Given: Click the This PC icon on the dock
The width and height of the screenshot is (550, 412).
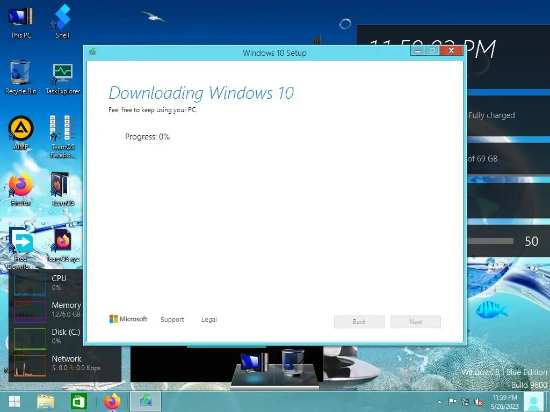Looking at the screenshot, I should [x=255, y=363].
